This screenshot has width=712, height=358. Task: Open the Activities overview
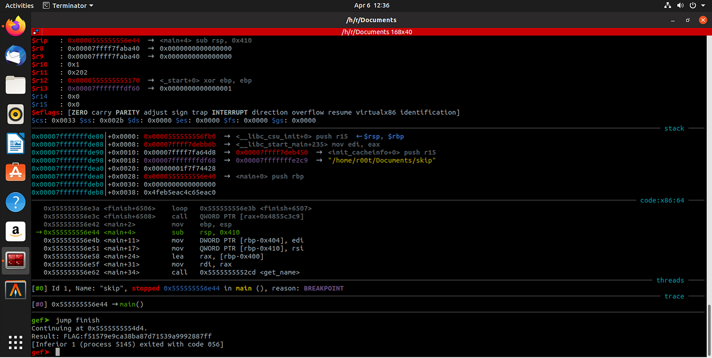pyautogui.click(x=19, y=5)
